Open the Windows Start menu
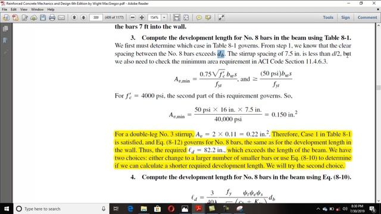 (7, 209)
